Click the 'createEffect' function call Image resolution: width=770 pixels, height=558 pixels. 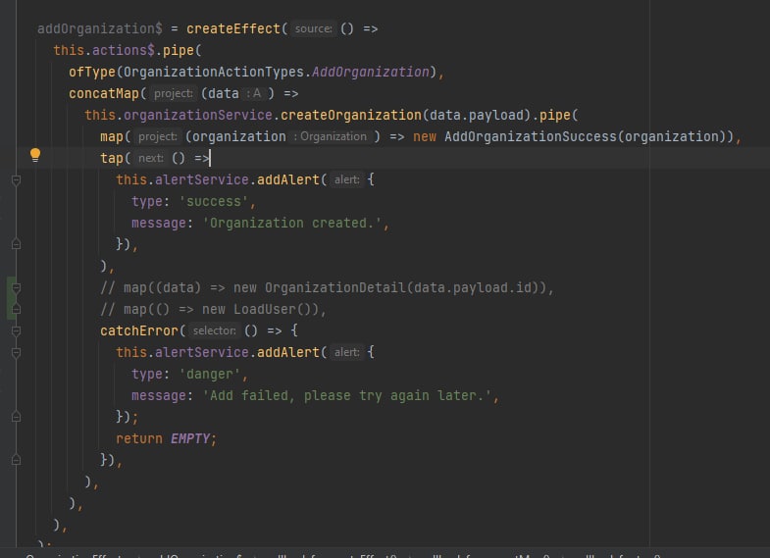click(233, 29)
